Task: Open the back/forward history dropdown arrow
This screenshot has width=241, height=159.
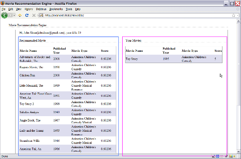Action: click(x=14, y=15)
